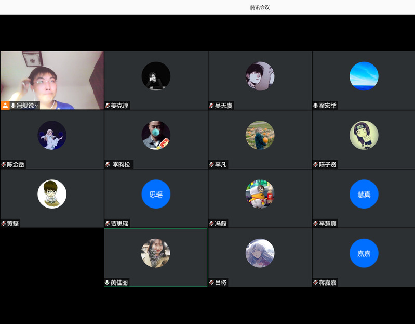Viewport: 415px width, 324px height.
Task: Click the microphone icon next to 冯舰锐~
Action: pyautogui.click(x=13, y=106)
